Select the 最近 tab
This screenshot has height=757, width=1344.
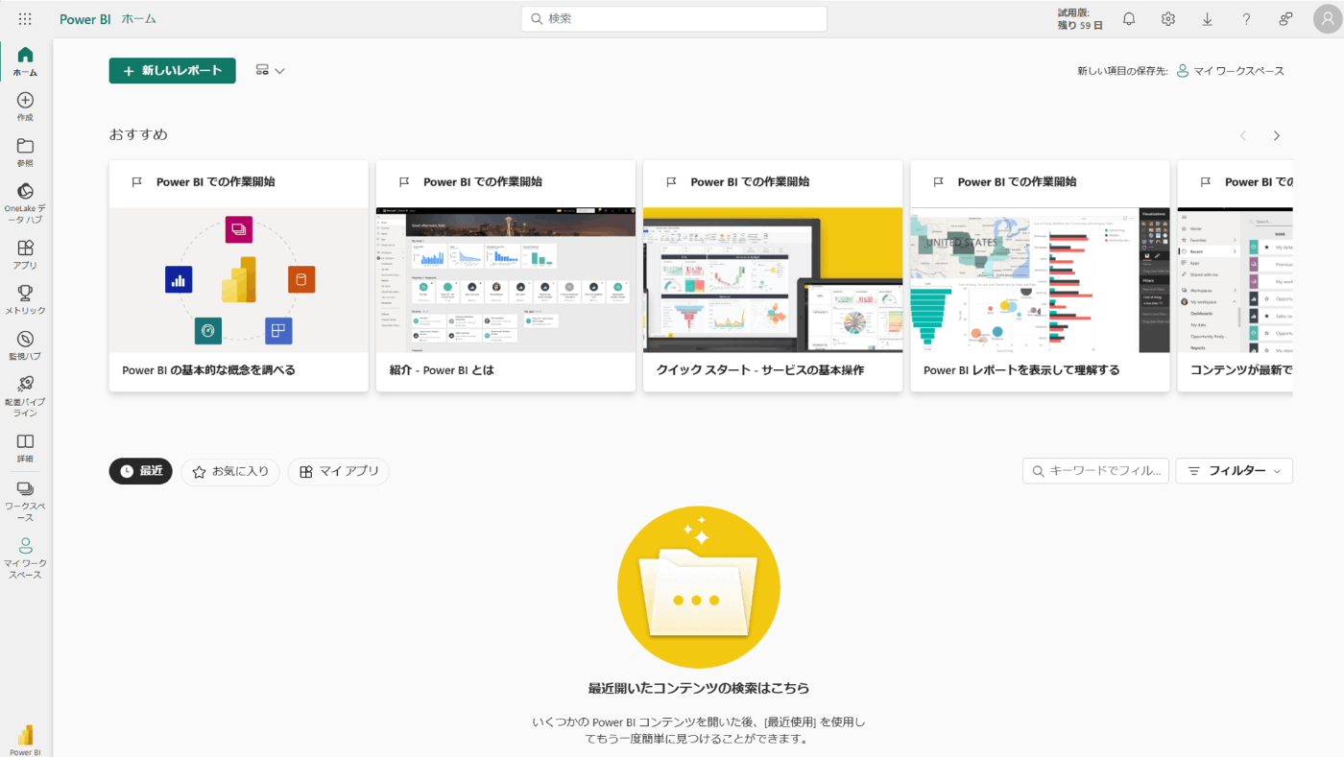(x=140, y=471)
